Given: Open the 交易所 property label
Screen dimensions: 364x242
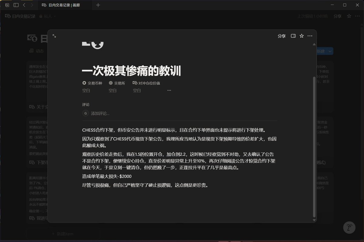Looking at the screenshot, I should [117, 83].
